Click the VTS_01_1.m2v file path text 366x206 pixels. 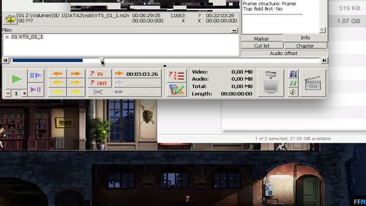(74, 15)
